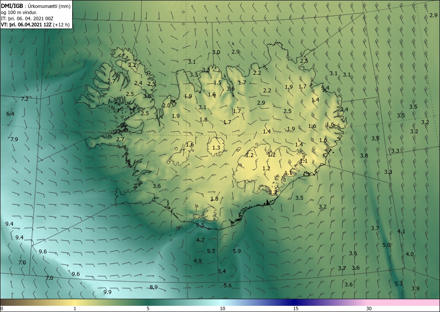Click the 9.9 value on the map
The height and width of the screenshot is (312, 440).
point(107,292)
